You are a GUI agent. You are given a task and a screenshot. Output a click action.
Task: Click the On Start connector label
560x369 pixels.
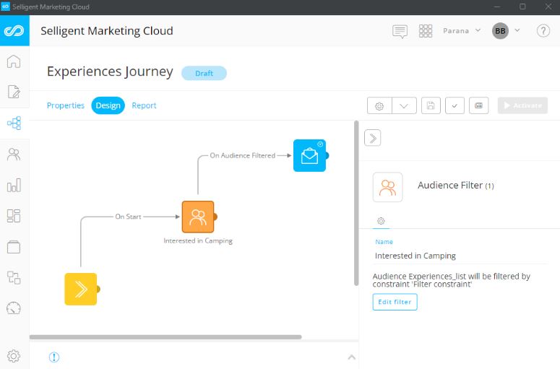pyautogui.click(x=128, y=217)
